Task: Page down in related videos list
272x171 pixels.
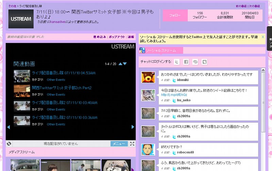Action: (x=125, y=64)
